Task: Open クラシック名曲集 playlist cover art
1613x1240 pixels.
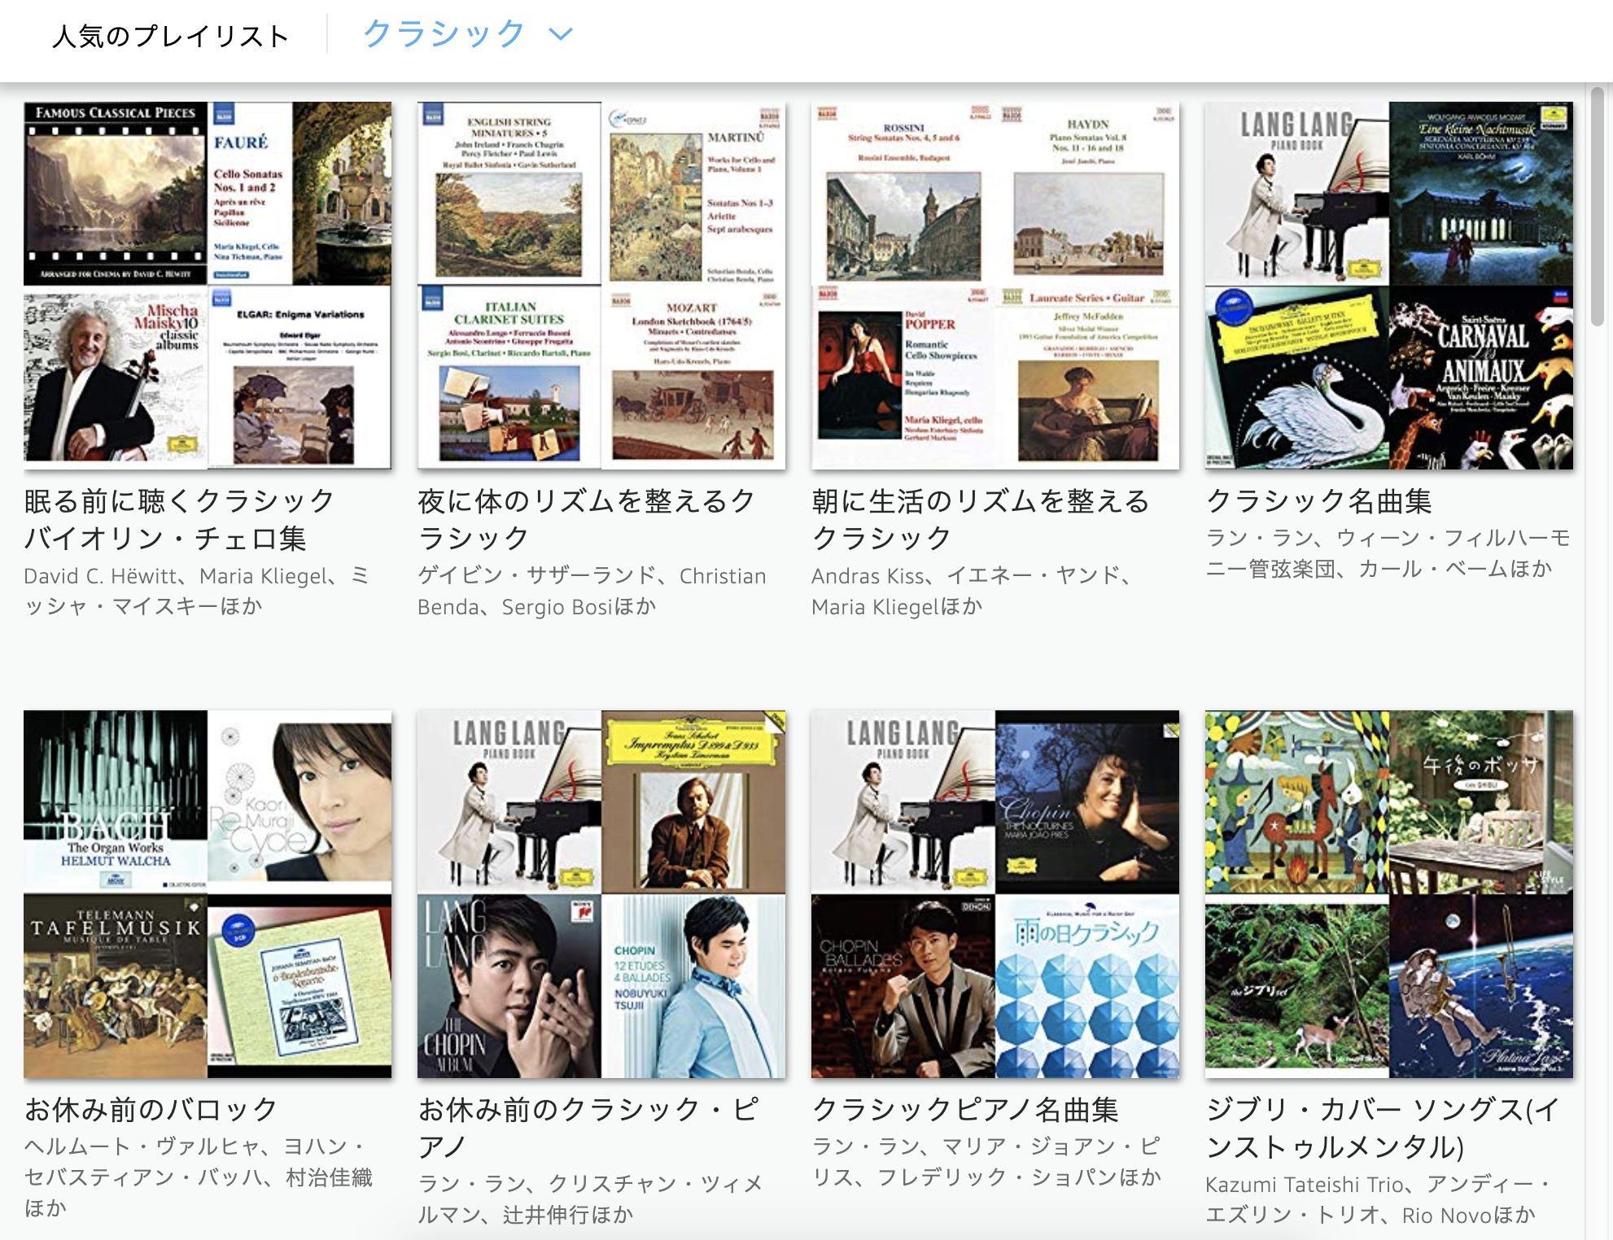Action: tap(1389, 285)
